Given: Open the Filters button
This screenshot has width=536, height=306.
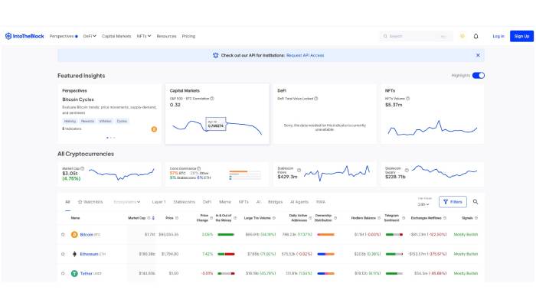Looking at the screenshot, I should (x=453, y=202).
